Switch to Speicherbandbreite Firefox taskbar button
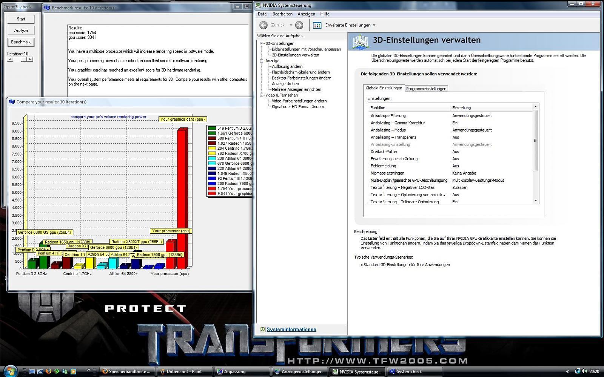The image size is (604, 377). [x=128, y=372]
